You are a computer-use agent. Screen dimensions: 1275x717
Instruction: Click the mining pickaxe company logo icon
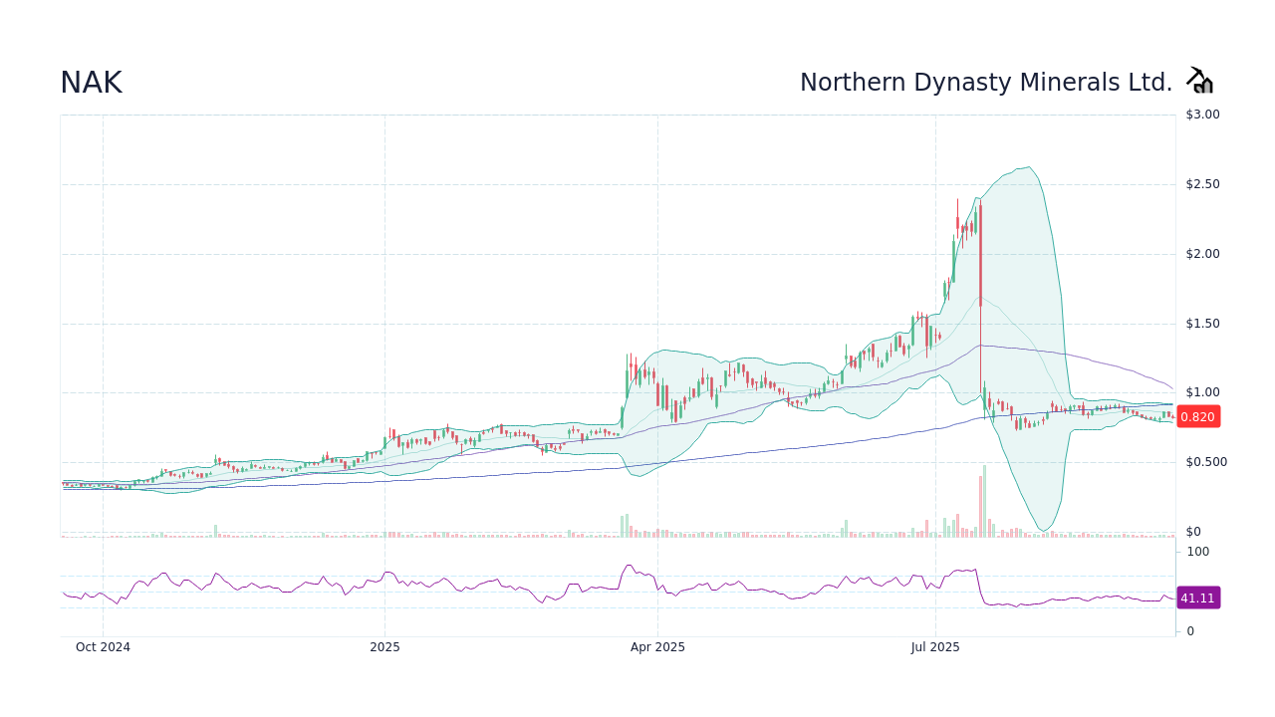tap(1199, 82)
